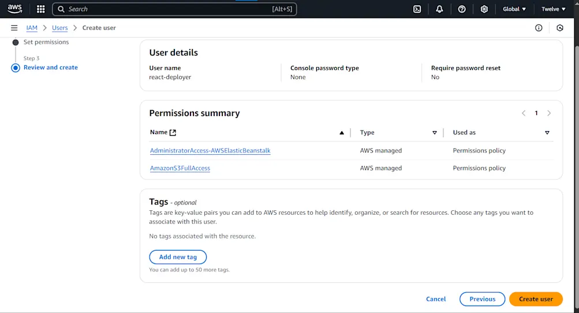
Task: Click the Create user button
Action: point(536,299)
